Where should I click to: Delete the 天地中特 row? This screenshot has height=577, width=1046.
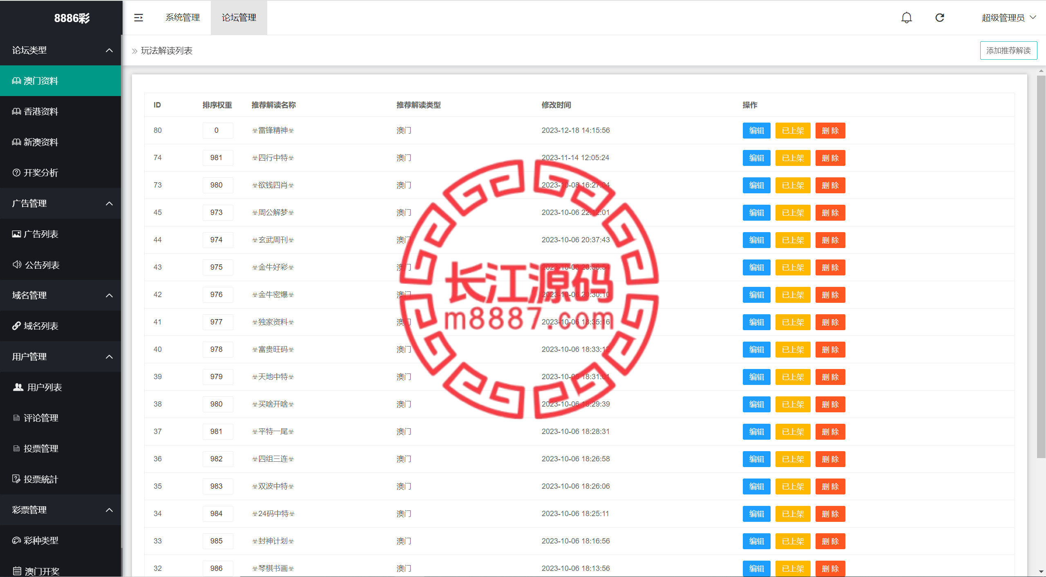coord(830,377)
